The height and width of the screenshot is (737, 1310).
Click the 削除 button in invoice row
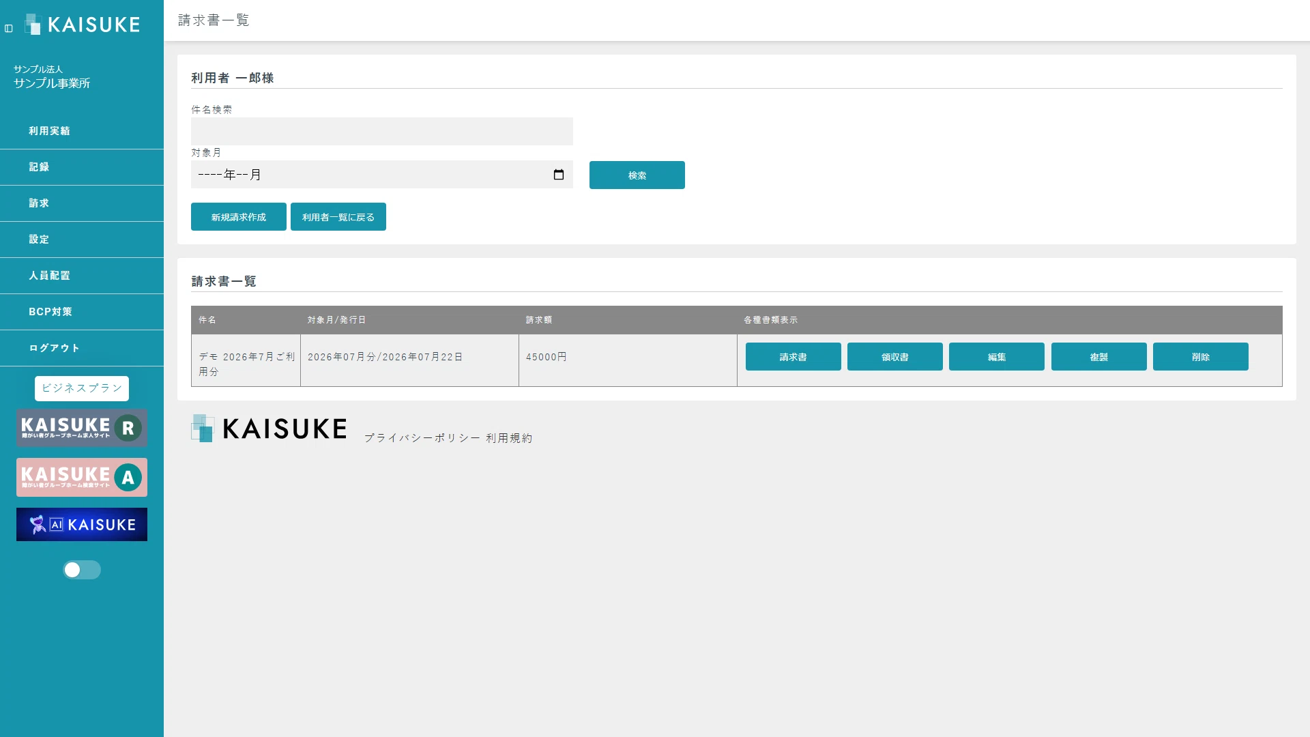[x=1201, y=357]
